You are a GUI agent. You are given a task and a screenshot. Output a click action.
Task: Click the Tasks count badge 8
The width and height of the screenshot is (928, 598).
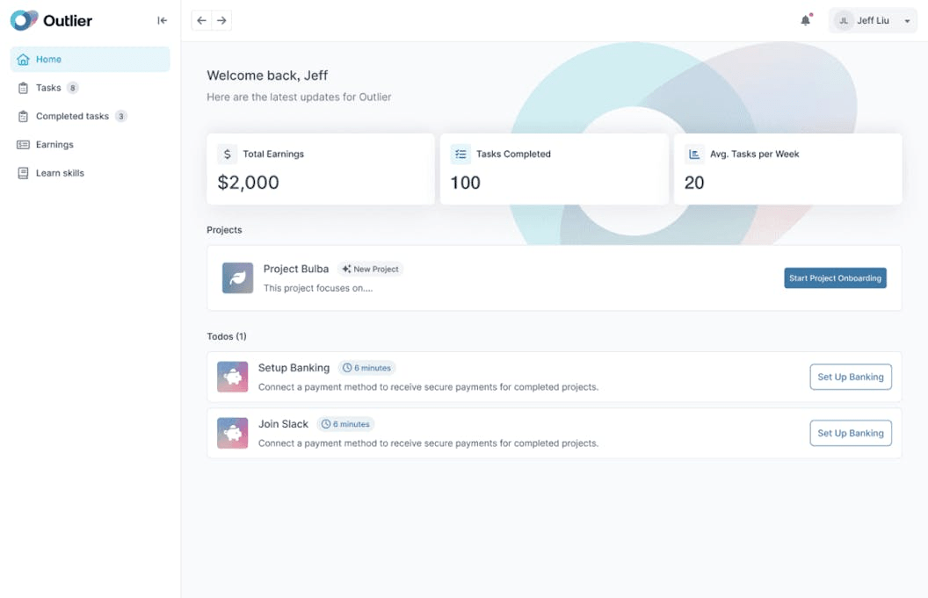tap(73, 88)
